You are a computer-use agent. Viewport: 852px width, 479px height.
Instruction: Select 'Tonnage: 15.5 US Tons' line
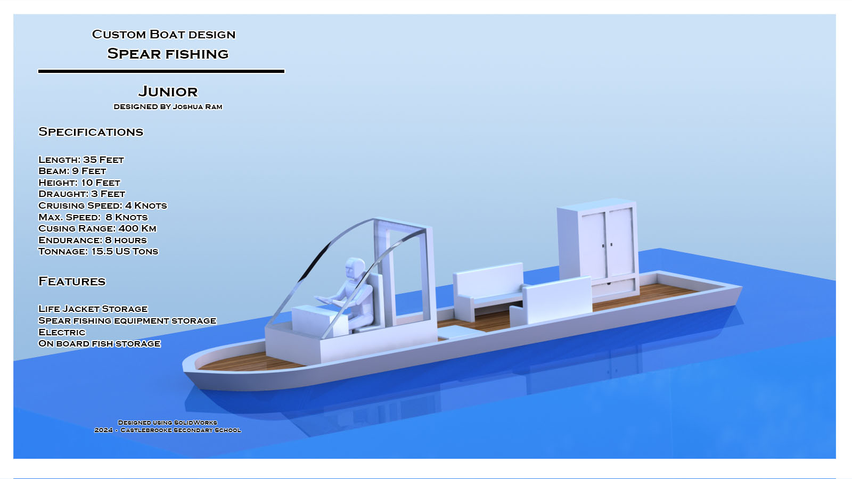[x=99, y=251]
